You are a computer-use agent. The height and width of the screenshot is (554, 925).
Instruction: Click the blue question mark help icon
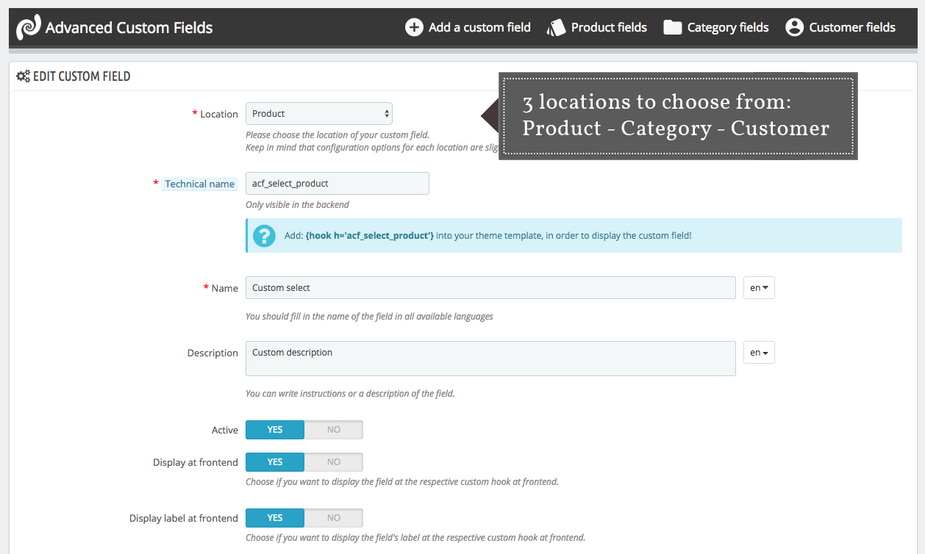click(264, 236)
